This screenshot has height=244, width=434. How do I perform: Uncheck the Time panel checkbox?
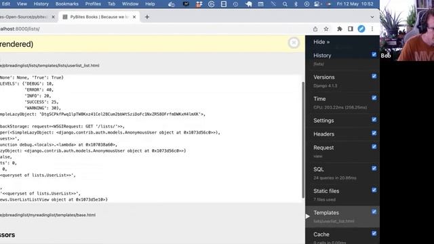(374, 98)
